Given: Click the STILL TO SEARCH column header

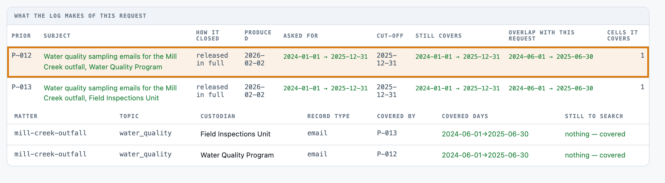Looking at the screenshot, I should pos(594,116).
